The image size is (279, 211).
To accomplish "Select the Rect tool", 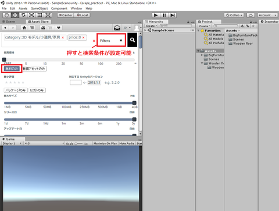I will [x=40, y=15].
